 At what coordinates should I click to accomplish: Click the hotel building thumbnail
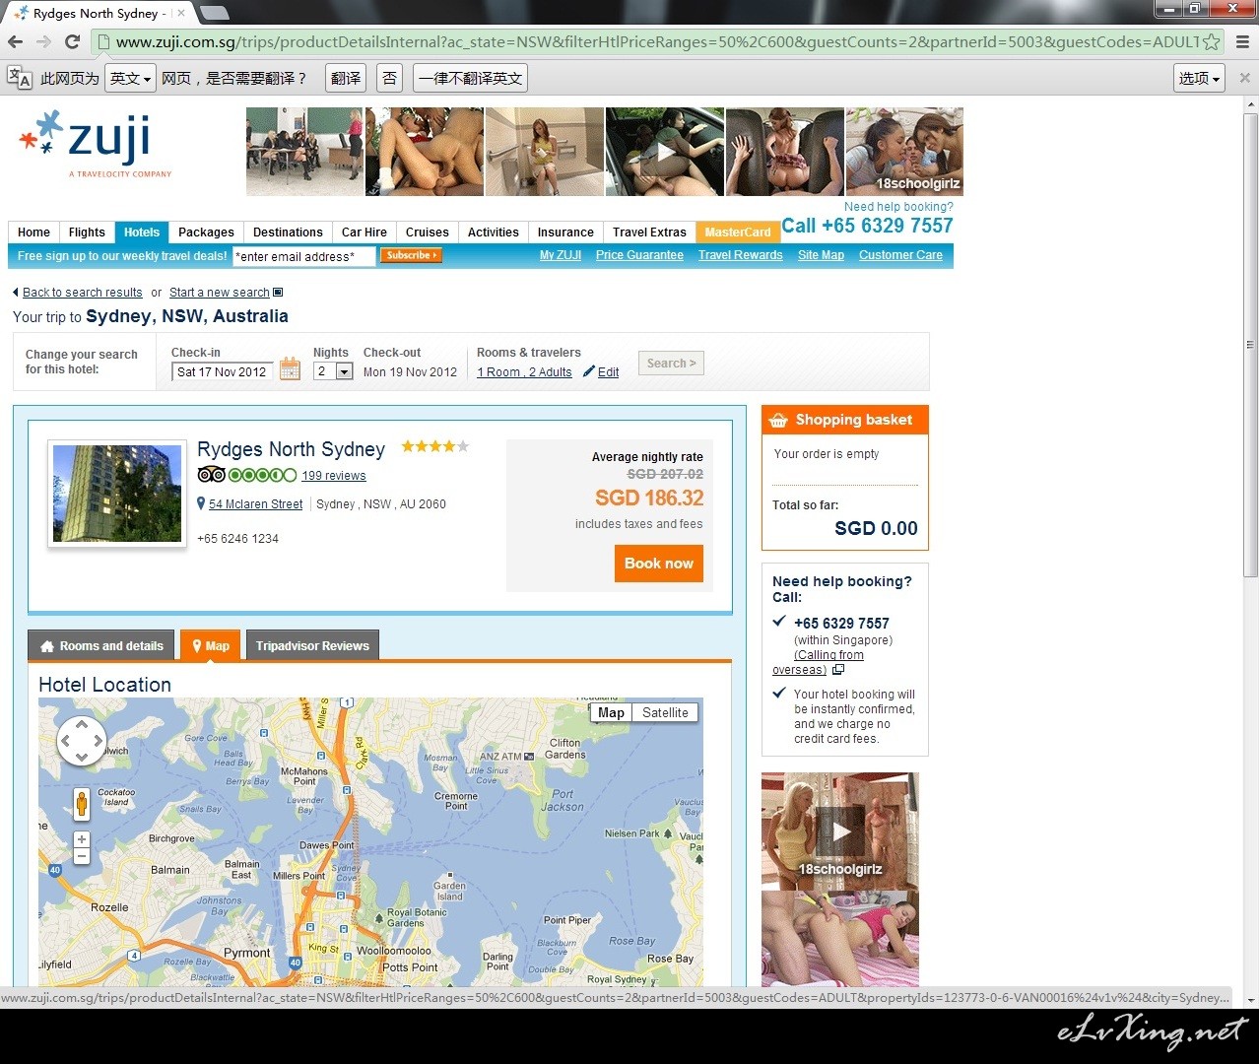click(x=117, y=494)
